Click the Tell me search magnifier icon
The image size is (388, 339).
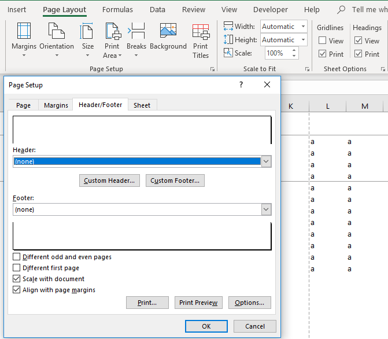pyautogui.click(x=341, y=10)
